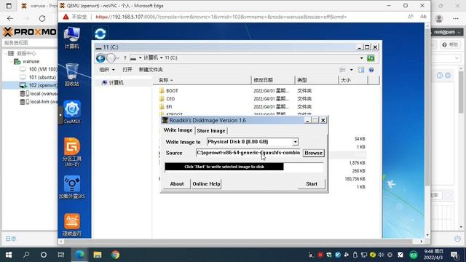Open the view options dropdown arrow in explorer
This screenshot has width=466, height=262.
pyautogui.click(x=351, y=70)
